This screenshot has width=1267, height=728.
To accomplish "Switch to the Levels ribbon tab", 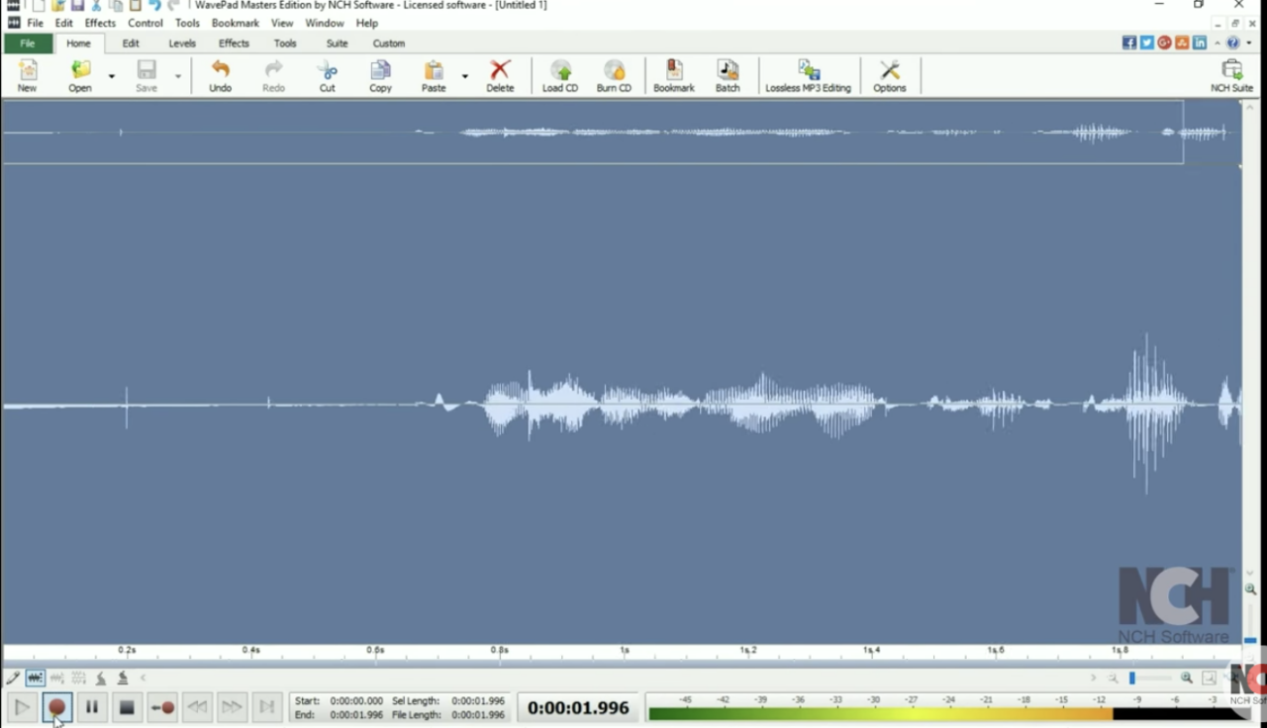I will [182, 44].
